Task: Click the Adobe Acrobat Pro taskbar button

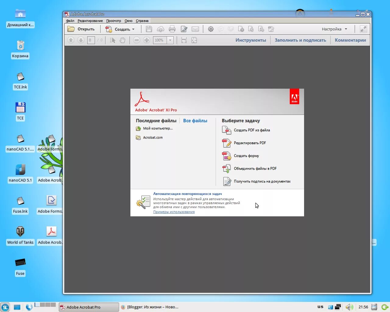Action: click(x=89, y=307)
